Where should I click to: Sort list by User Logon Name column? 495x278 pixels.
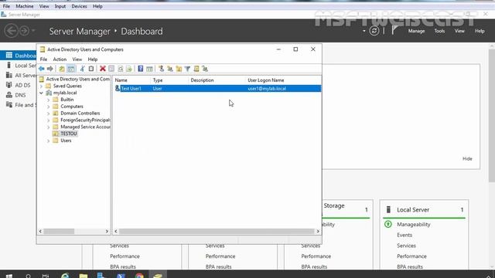click(266, 80)
